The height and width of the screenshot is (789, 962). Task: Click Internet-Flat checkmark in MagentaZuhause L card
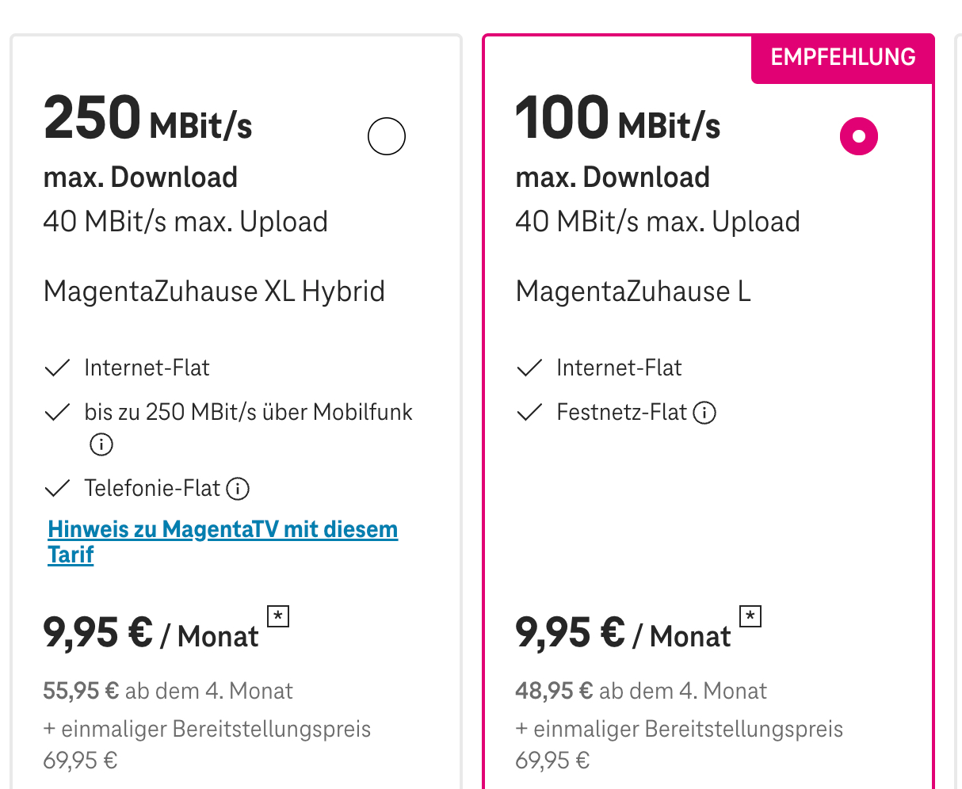(x=529, y=368)
